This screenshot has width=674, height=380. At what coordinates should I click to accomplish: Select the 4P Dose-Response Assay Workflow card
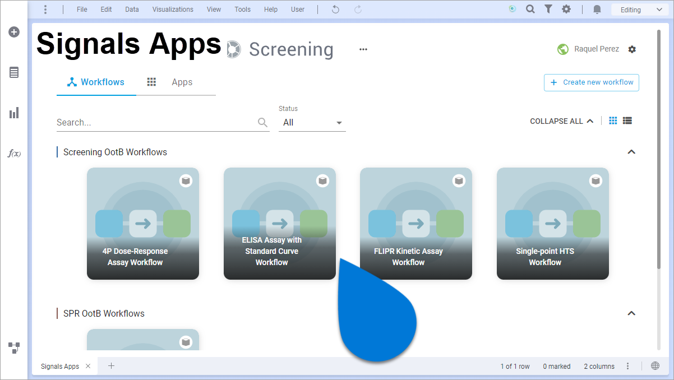pyautogui.click(x=142, y=224)
